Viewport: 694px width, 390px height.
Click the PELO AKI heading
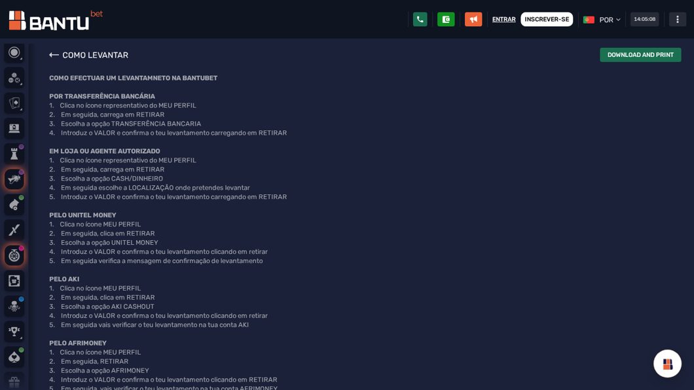click(x=64, y=279)
